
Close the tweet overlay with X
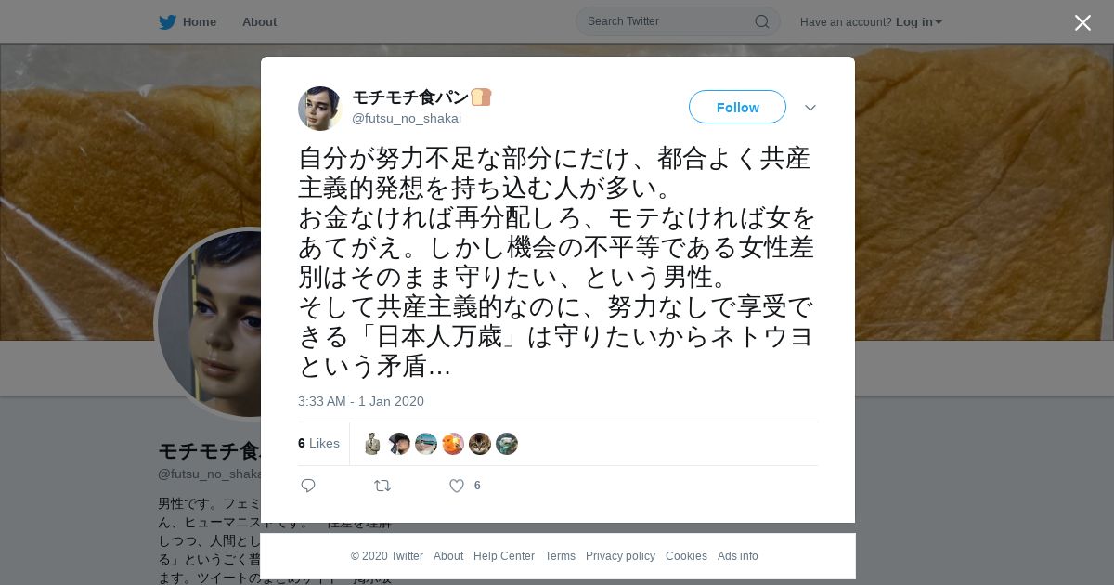tap(1082, 22)
